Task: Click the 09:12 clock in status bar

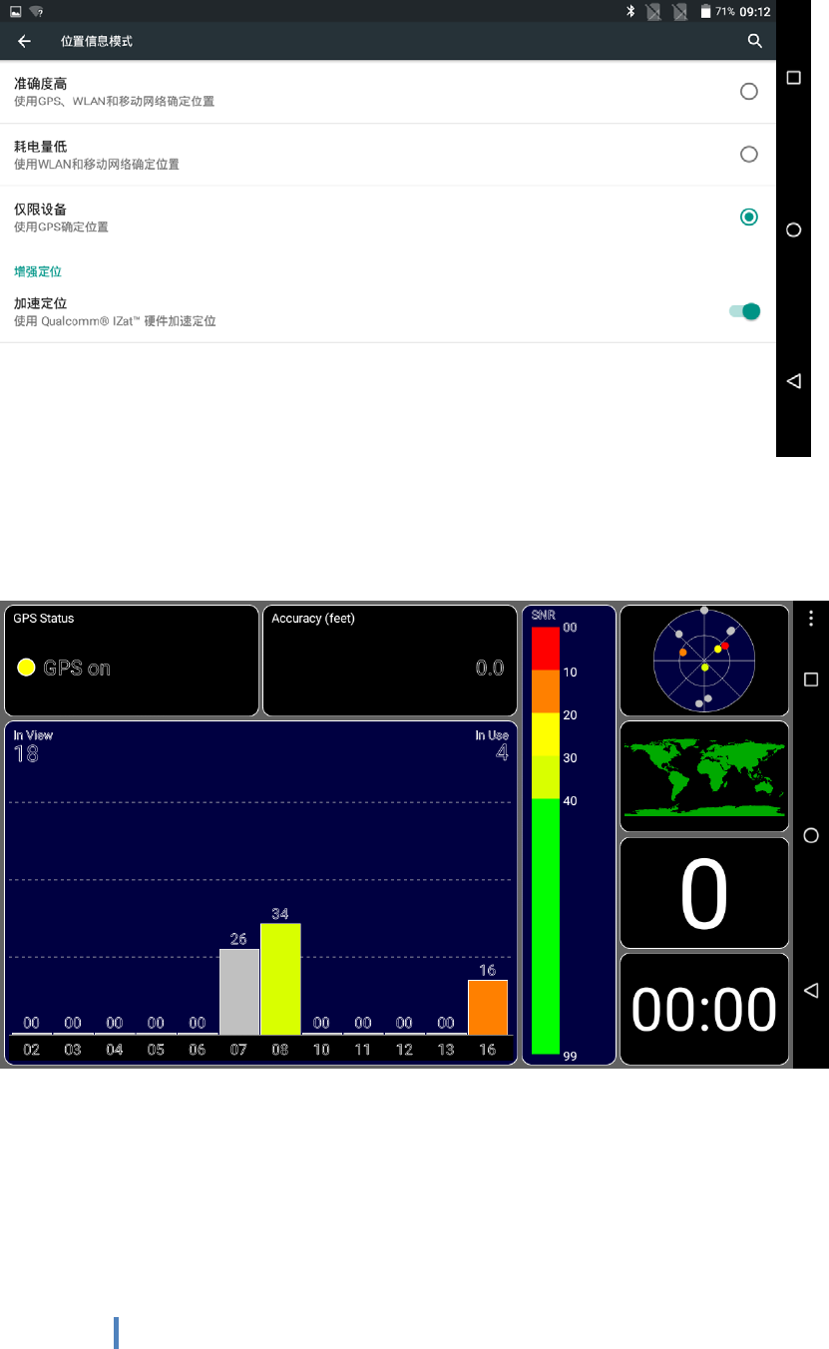Action: click(756, 12)
